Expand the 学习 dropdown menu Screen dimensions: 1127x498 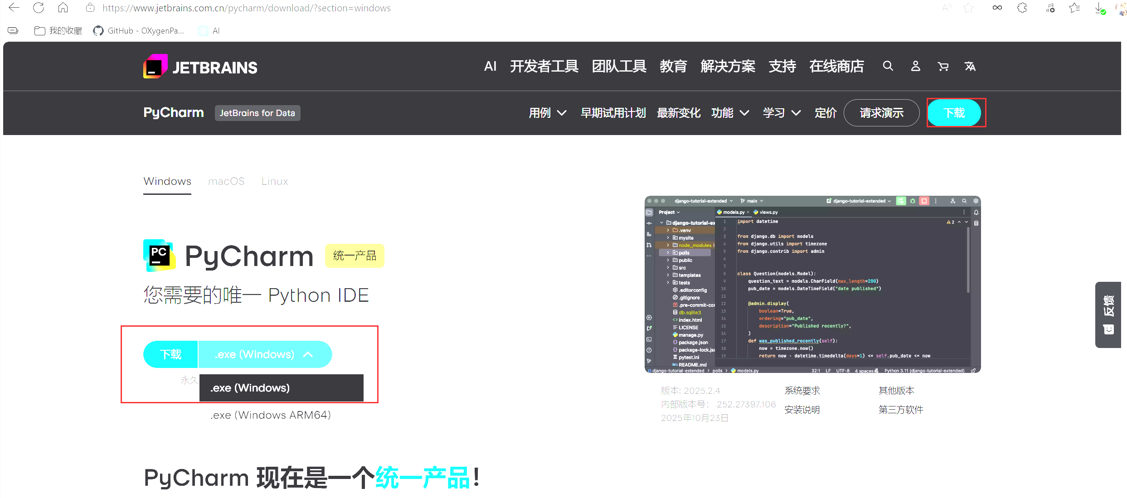[782, 113]
